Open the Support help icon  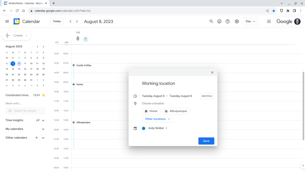[228, 21]
